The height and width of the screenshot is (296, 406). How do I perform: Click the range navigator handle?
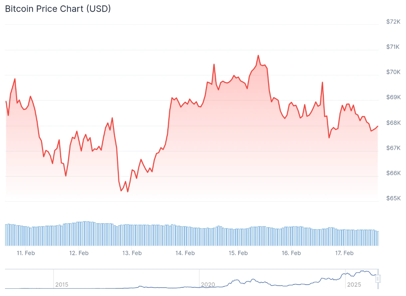378,278
